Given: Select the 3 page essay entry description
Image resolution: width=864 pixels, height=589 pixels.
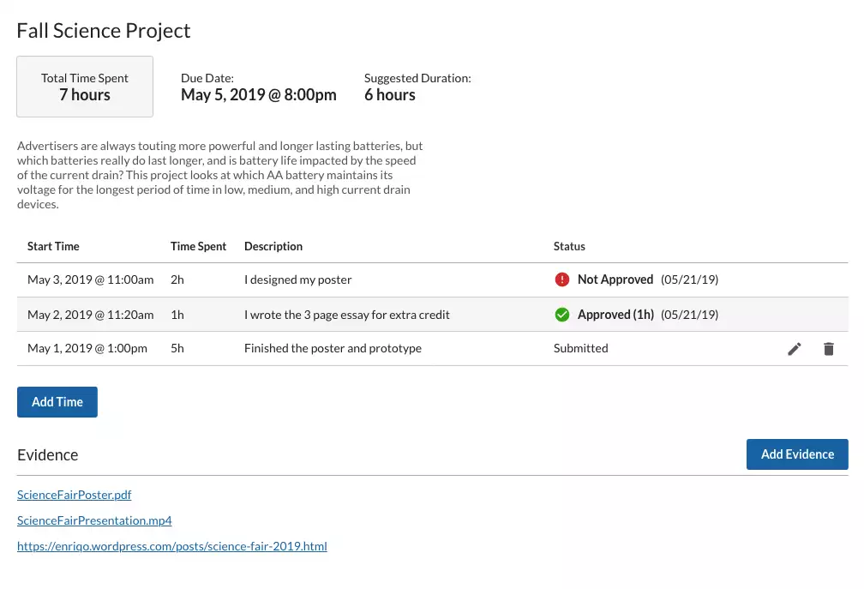Looking at the screenshot, I should pos(347,315).
